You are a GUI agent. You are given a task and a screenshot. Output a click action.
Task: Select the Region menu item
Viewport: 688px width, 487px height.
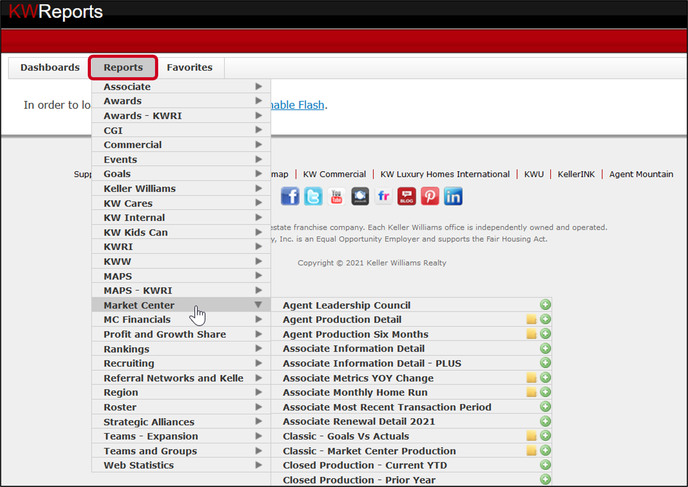point(181,392)
